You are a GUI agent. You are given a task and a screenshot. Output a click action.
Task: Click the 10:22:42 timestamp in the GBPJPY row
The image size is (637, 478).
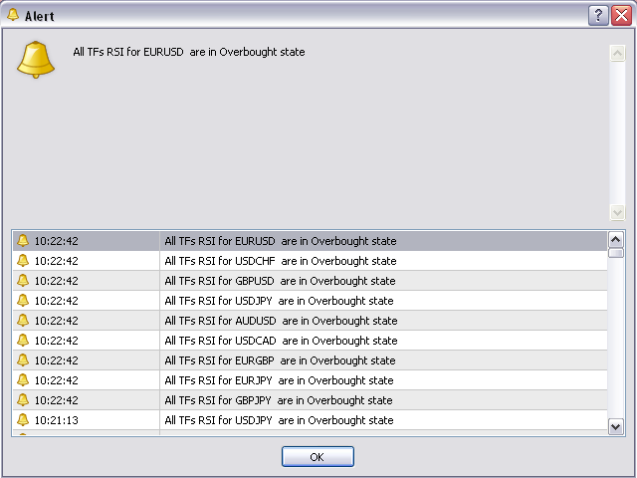56,400
